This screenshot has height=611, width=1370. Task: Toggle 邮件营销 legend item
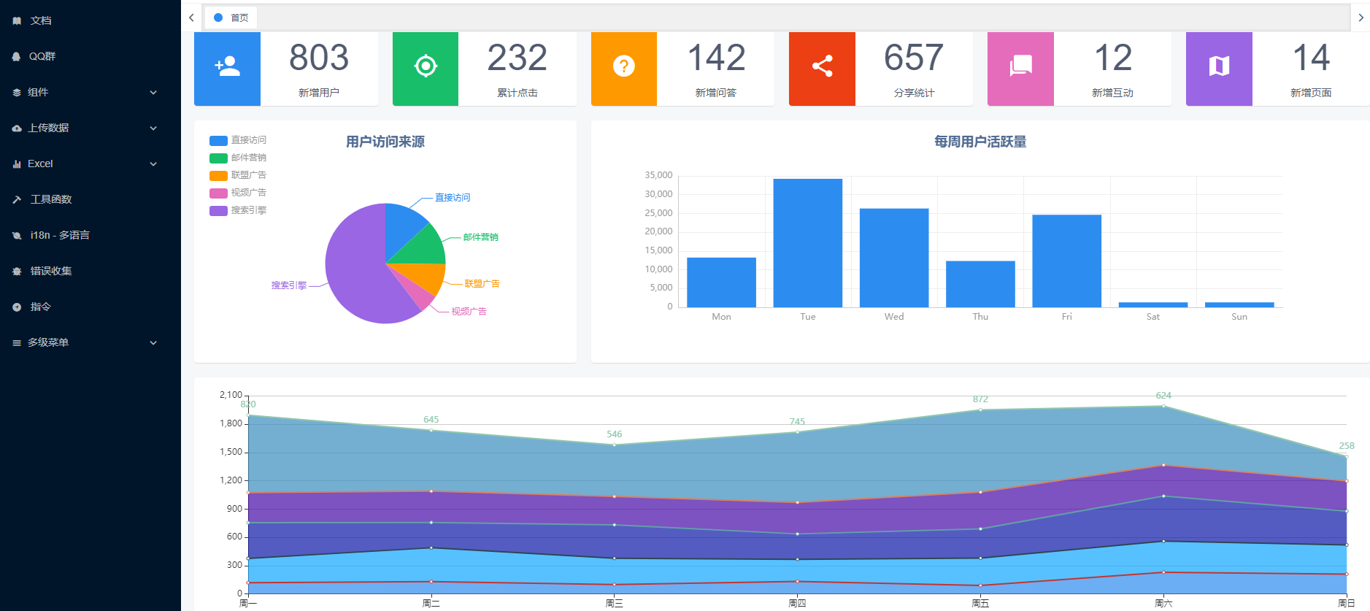(238, 158)
